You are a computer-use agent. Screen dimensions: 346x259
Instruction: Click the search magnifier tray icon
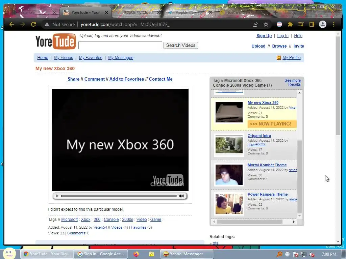point(279,254)
